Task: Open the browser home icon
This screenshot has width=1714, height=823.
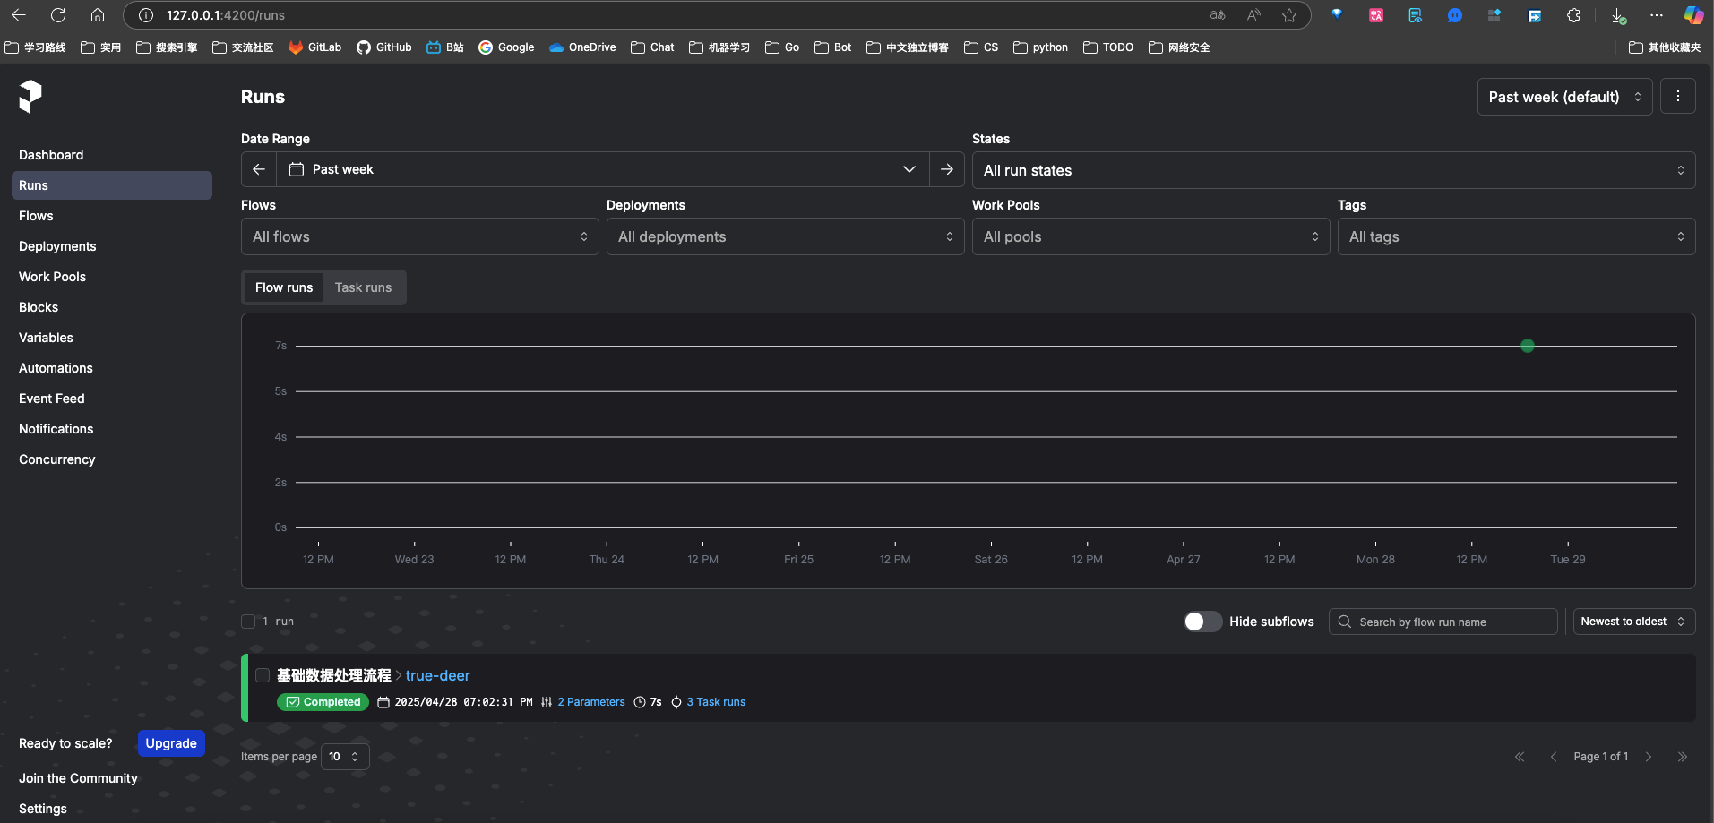Action: click(98, 15)
